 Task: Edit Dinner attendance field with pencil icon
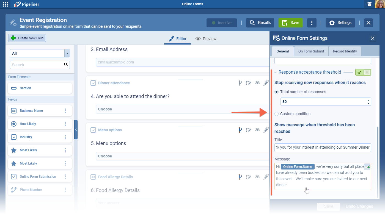pyautogui.click(x=266, y=83)
